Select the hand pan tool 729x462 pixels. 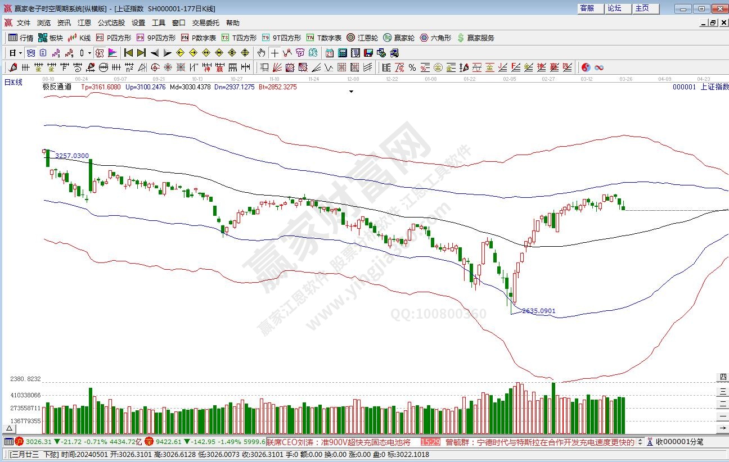pyautogui.click(x=261, y=53)
